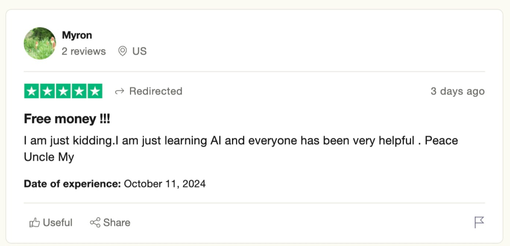Click the thumbs-up icon
This screenshot has width=510, height=246.
(35, 223)
